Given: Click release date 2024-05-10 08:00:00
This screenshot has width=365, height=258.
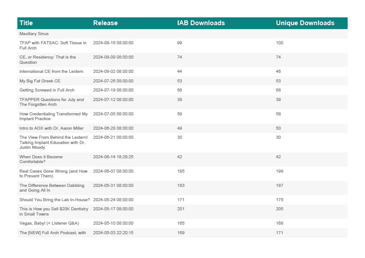Looking at the screenshot, I should pos(113,223).
